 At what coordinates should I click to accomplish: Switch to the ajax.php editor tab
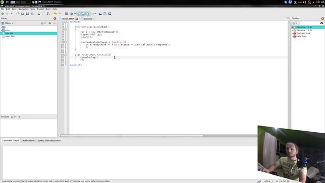88,19
